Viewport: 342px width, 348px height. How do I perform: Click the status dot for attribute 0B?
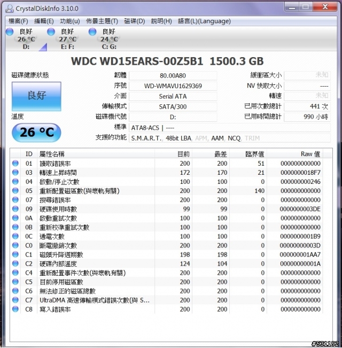click(x=15, y=227)
